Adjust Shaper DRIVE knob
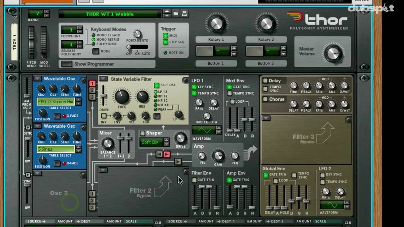This screenshot has width=404, height=227. (180, 138)
